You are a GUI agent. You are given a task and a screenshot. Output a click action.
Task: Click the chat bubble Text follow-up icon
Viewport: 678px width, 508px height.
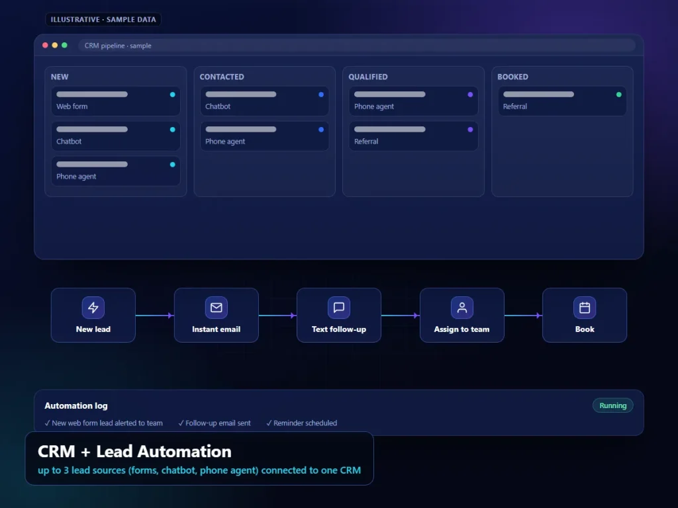[339, 308]
